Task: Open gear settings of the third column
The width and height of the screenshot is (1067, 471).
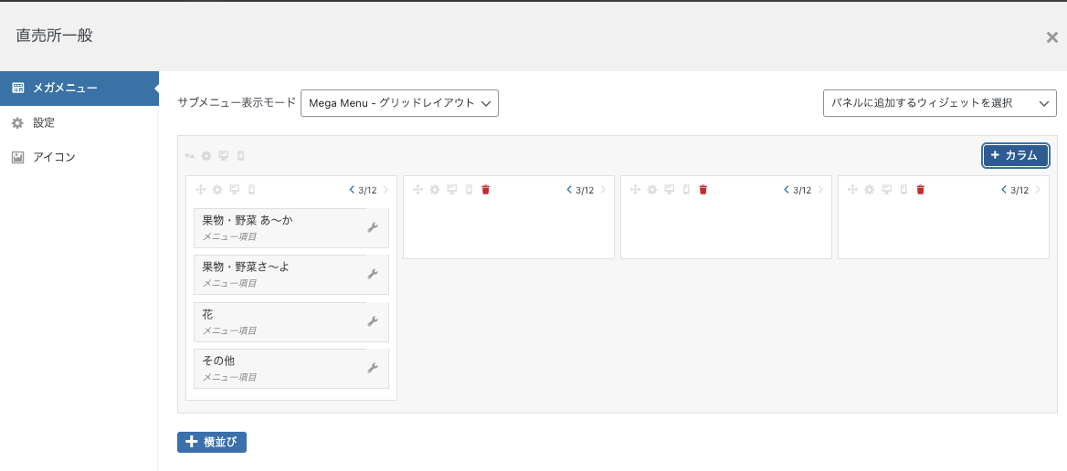Action: (652, 190)
